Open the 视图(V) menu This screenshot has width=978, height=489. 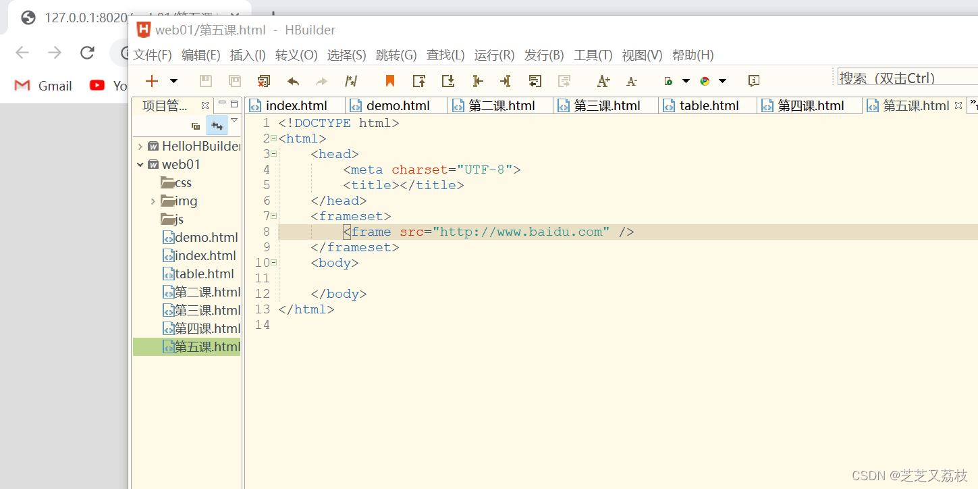643,55
